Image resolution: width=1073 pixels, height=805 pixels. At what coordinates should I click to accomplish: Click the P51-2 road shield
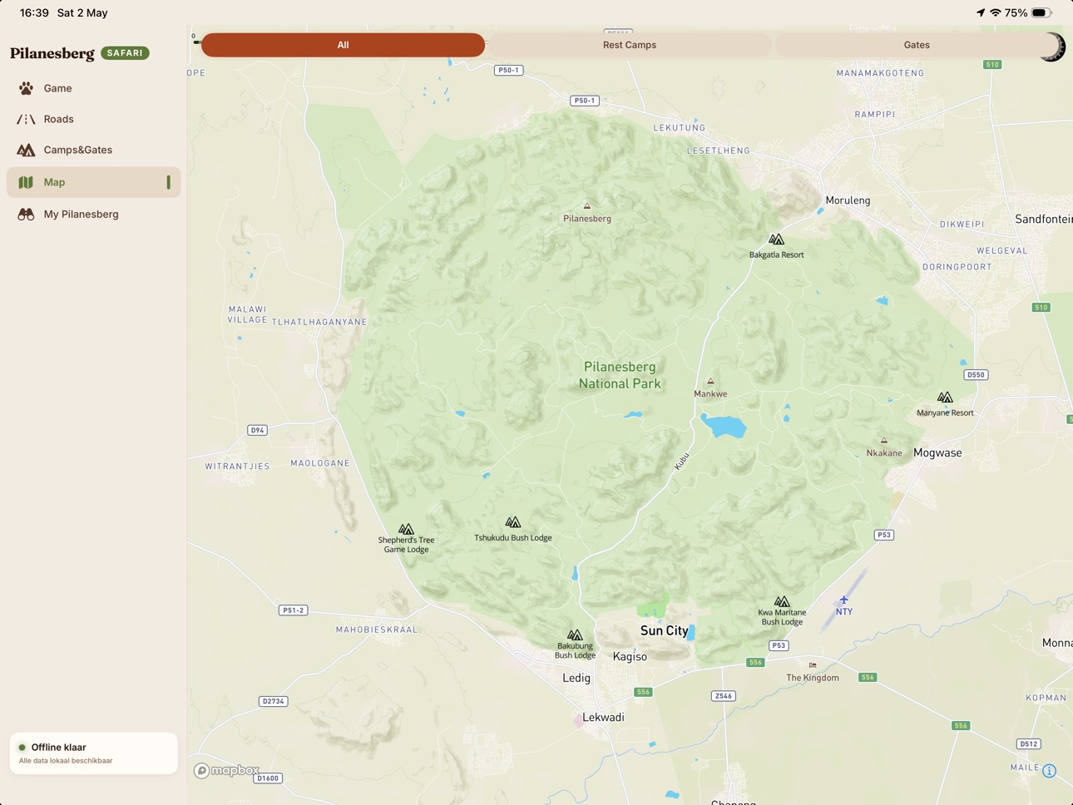pyautogui.click(x=293, y=610)
